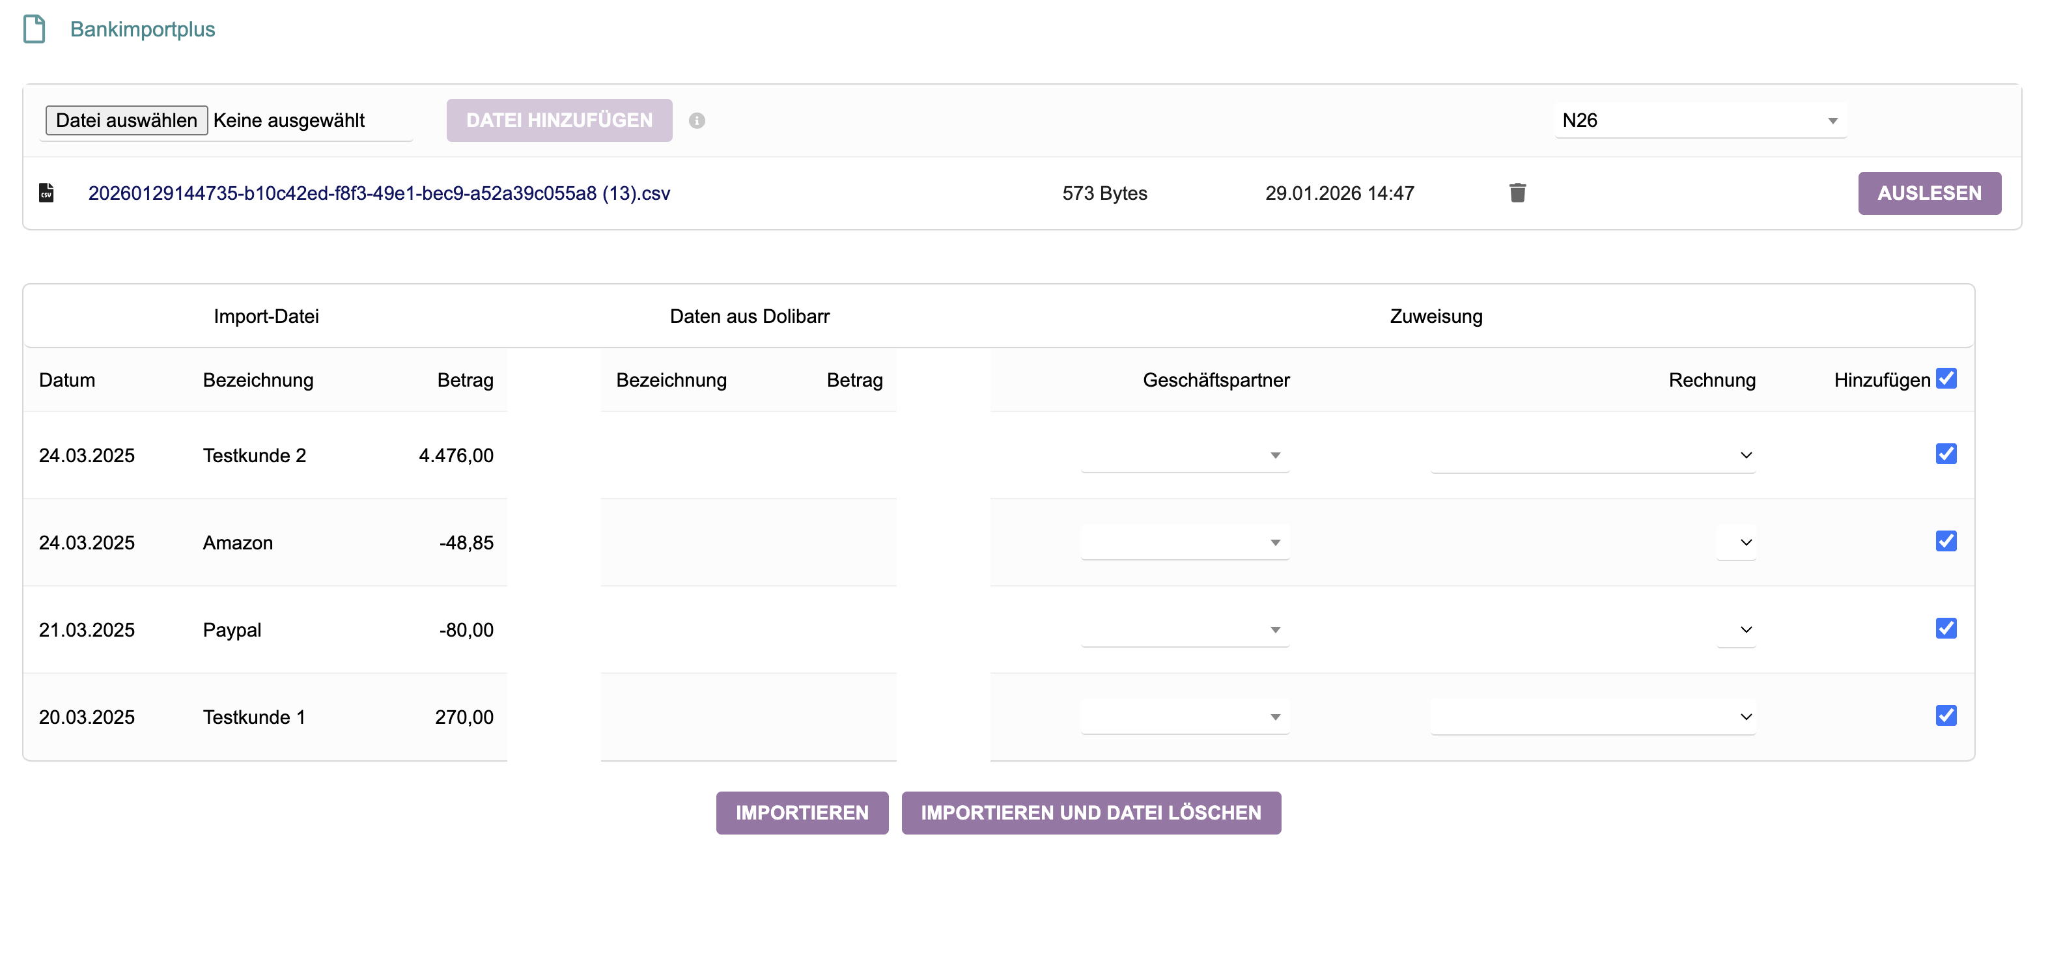This screenshot has height=953, width=2063.
Task: Uncheck the Amazon row checkbox
Action: click(1946, 542)
